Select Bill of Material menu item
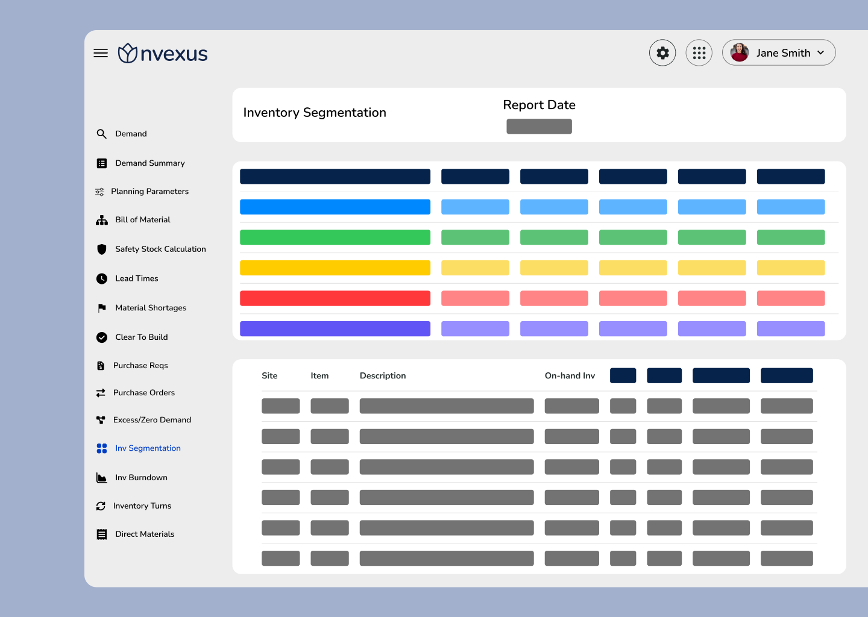Viewport: 868px width, 617px height. (143, 220)
